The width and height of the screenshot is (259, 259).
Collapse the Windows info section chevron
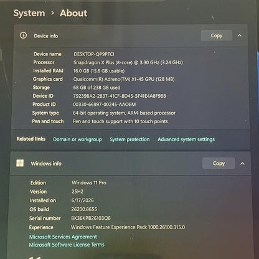click(242, 164)
